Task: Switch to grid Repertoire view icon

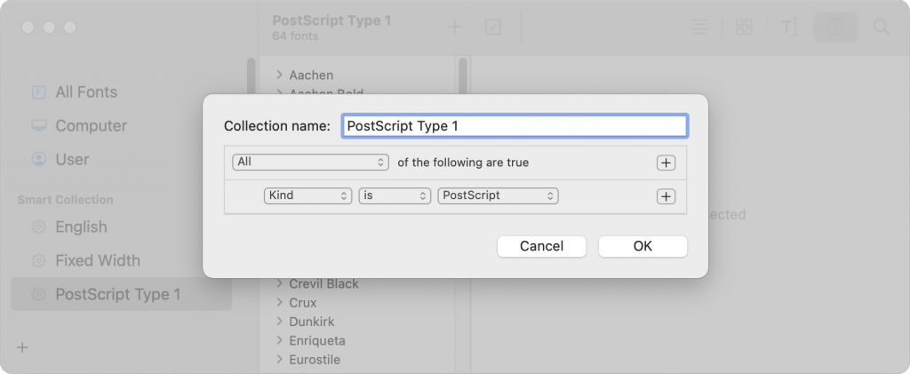Action: (744, 28)
